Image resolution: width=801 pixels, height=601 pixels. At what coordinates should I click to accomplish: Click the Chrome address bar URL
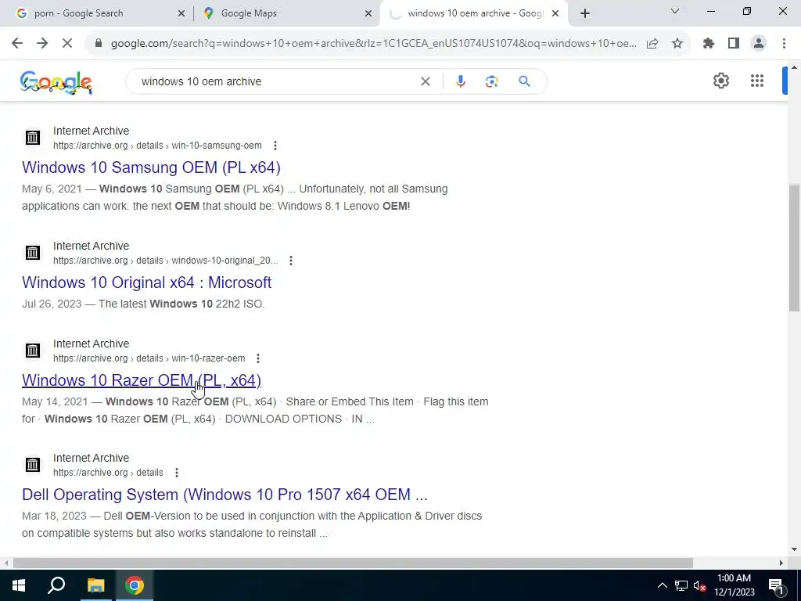click(373, 44)
